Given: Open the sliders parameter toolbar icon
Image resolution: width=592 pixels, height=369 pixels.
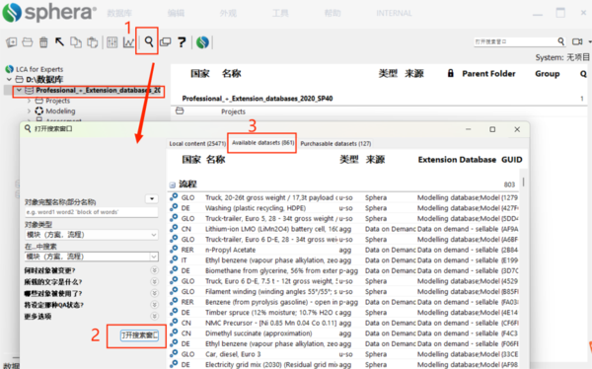Looking at the screenshot, I should (x=112, y=41).
